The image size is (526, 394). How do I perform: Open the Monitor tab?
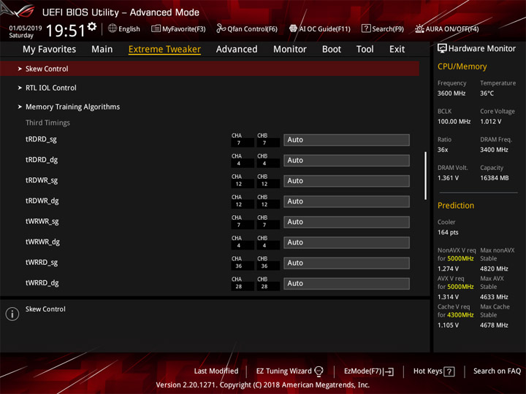[x=290, y=50]
